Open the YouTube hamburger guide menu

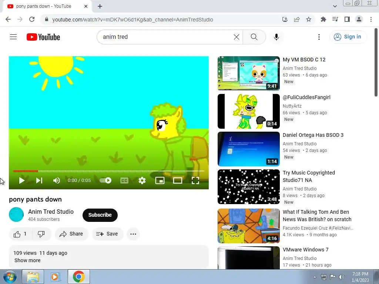(x=13, y=37)
